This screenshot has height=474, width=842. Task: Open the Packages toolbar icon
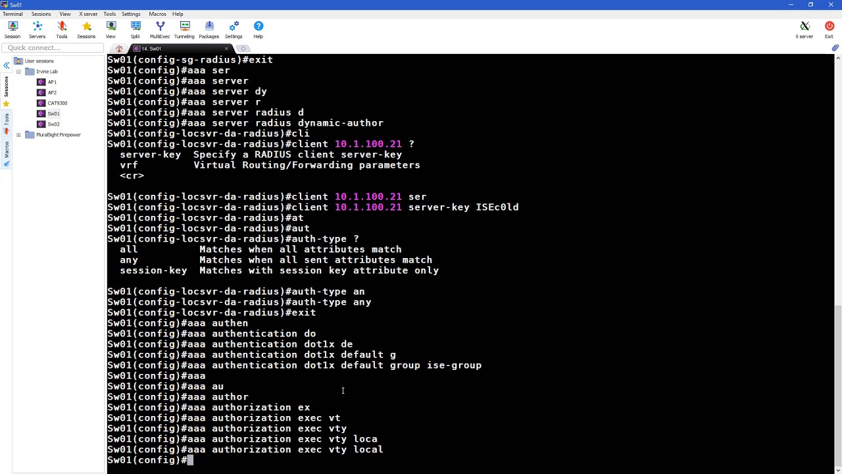pos(209,30)
